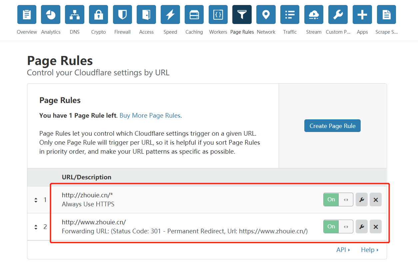The height and width of the screenshot is (270, 418).
Task: Open the Overview clipboard icon
Action: point(27,15)
